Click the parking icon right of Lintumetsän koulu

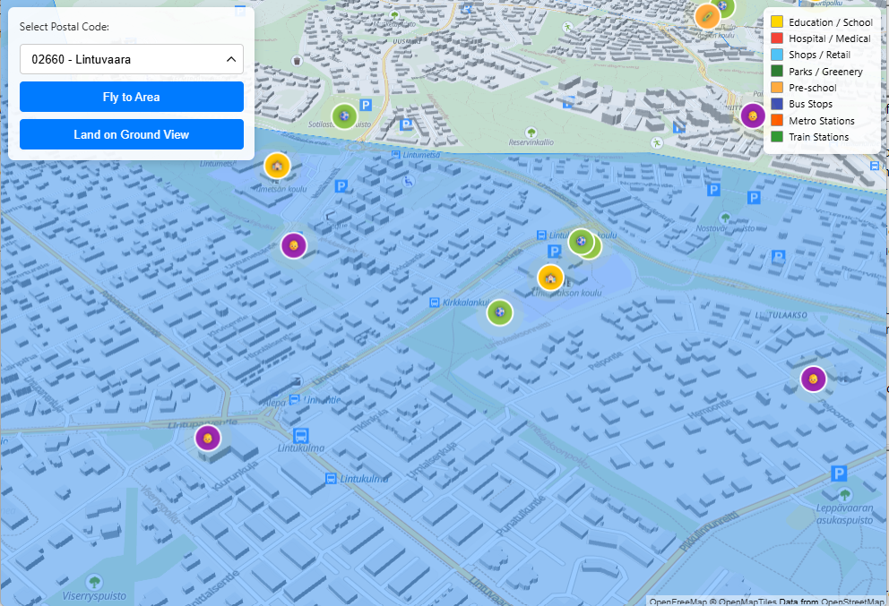tap(341, 186)
